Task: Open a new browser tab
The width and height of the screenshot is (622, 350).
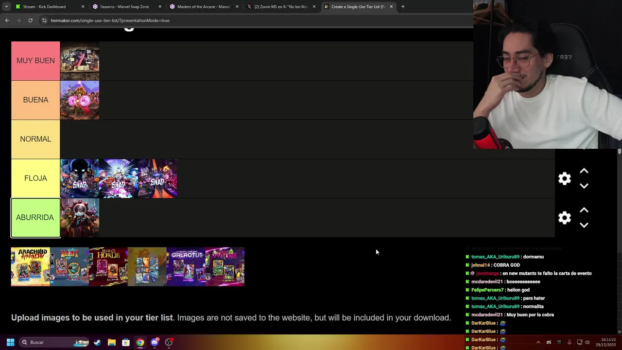Action: (x=403, y=7)
